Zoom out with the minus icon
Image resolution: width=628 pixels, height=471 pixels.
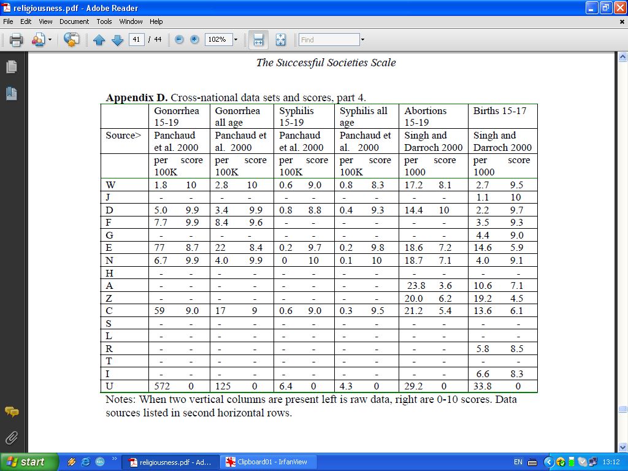click(x=179, y=40)
